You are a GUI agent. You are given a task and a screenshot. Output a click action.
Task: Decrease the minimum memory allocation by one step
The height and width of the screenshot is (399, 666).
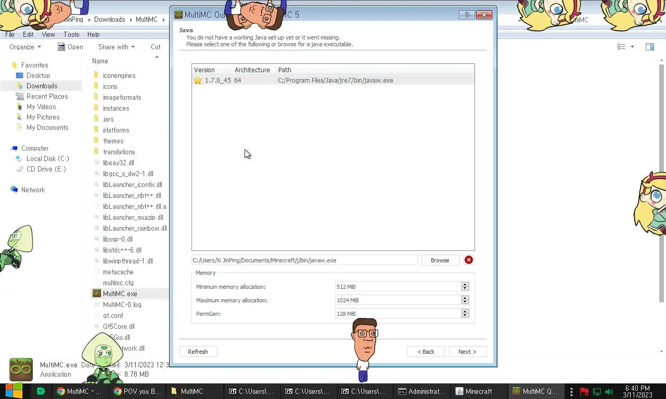point(465,289)
